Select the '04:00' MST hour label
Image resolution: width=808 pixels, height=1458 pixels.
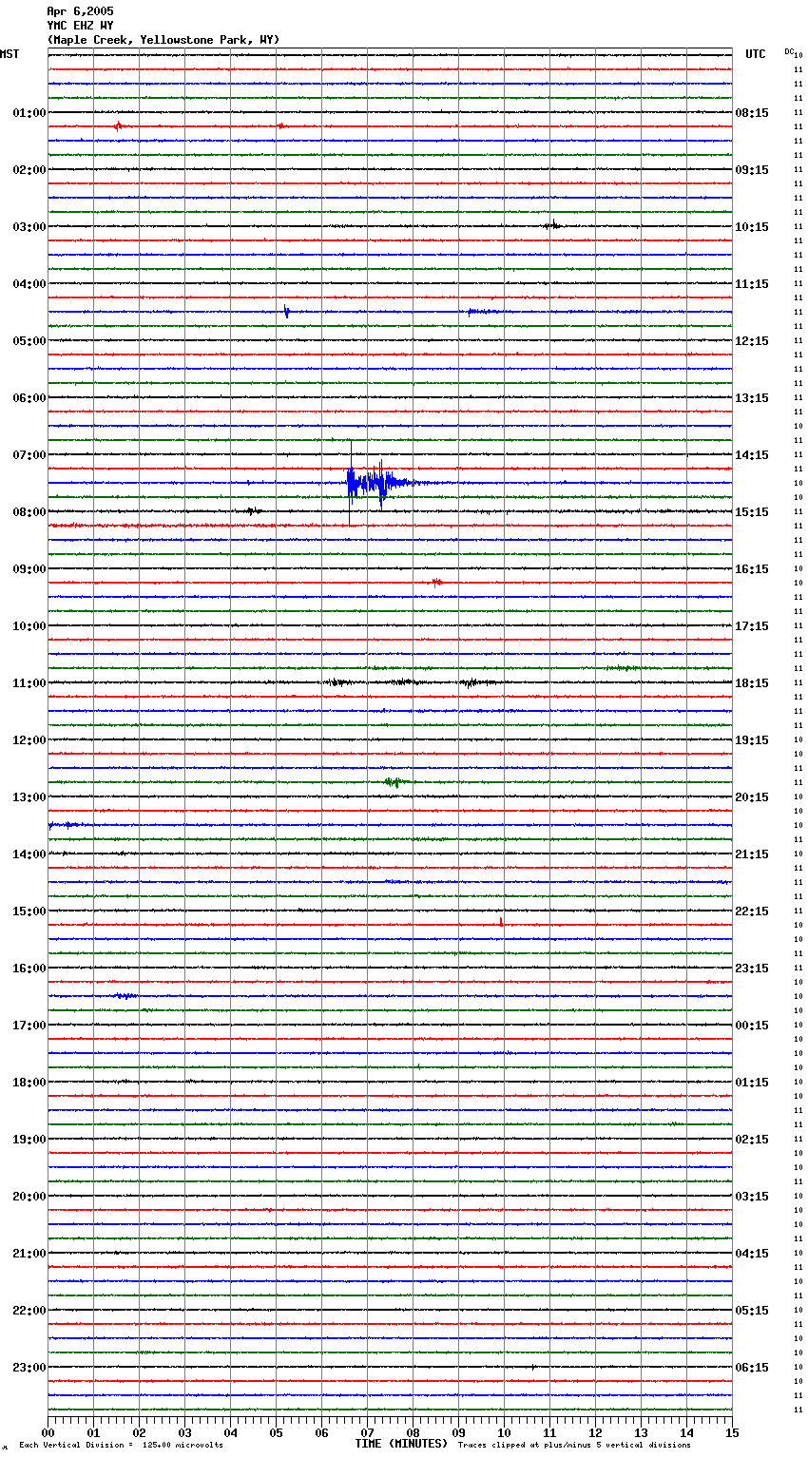coord(29,284)
